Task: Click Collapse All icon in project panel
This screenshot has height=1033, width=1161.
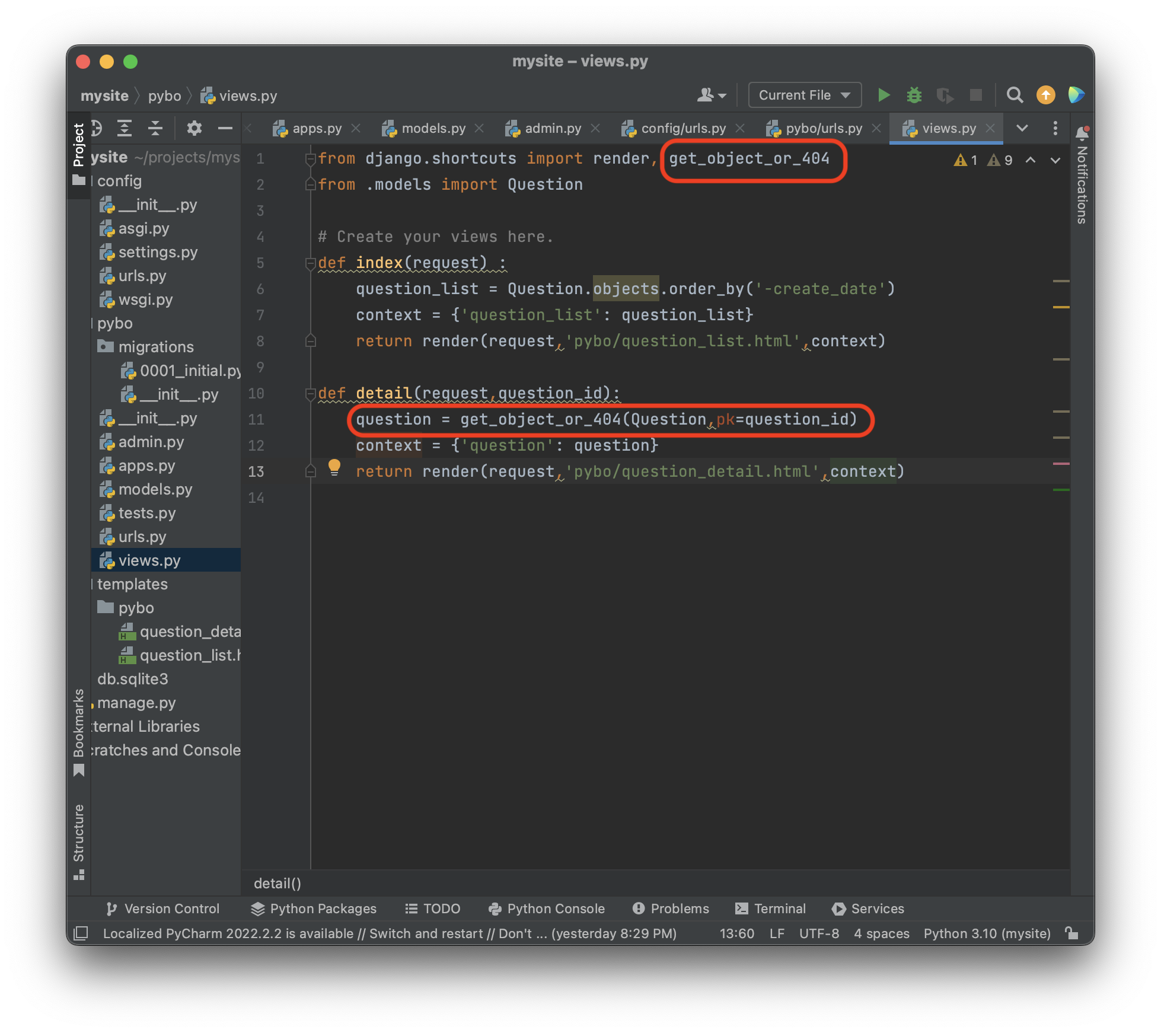Action: (155, 128)
